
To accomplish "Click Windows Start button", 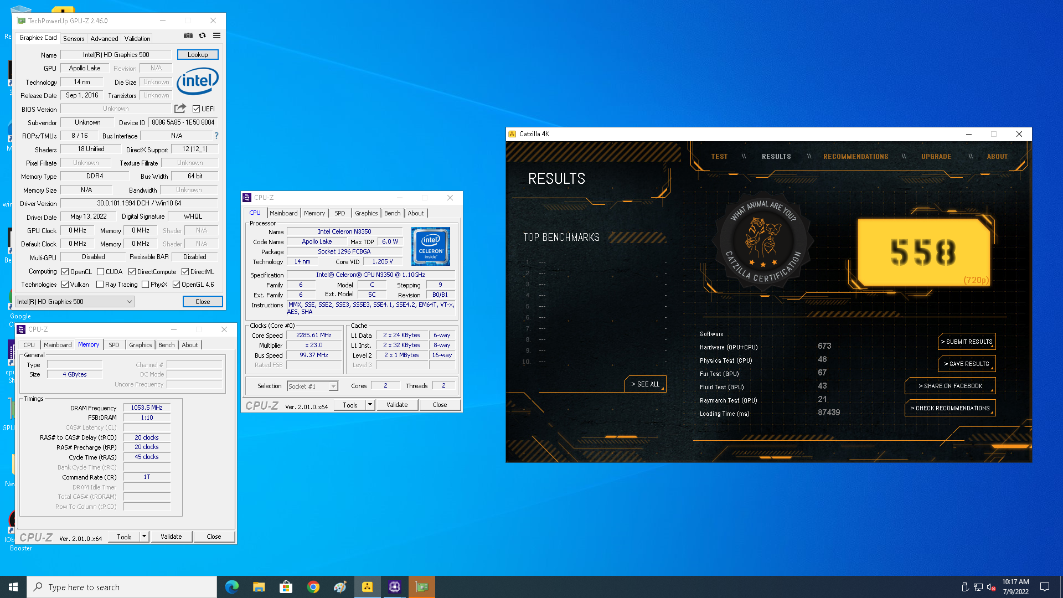I will 13,587.
